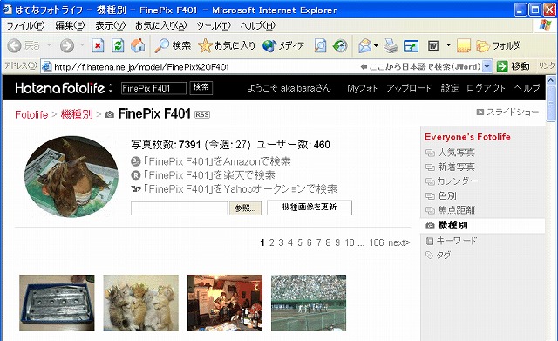Open the アップロード link
Image resolution: width=558 pixels, height=341 pixels.
point(409,88)
